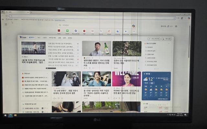Like the soju doctor article
The width and height of the screenshot is (207, 129).
84,68
